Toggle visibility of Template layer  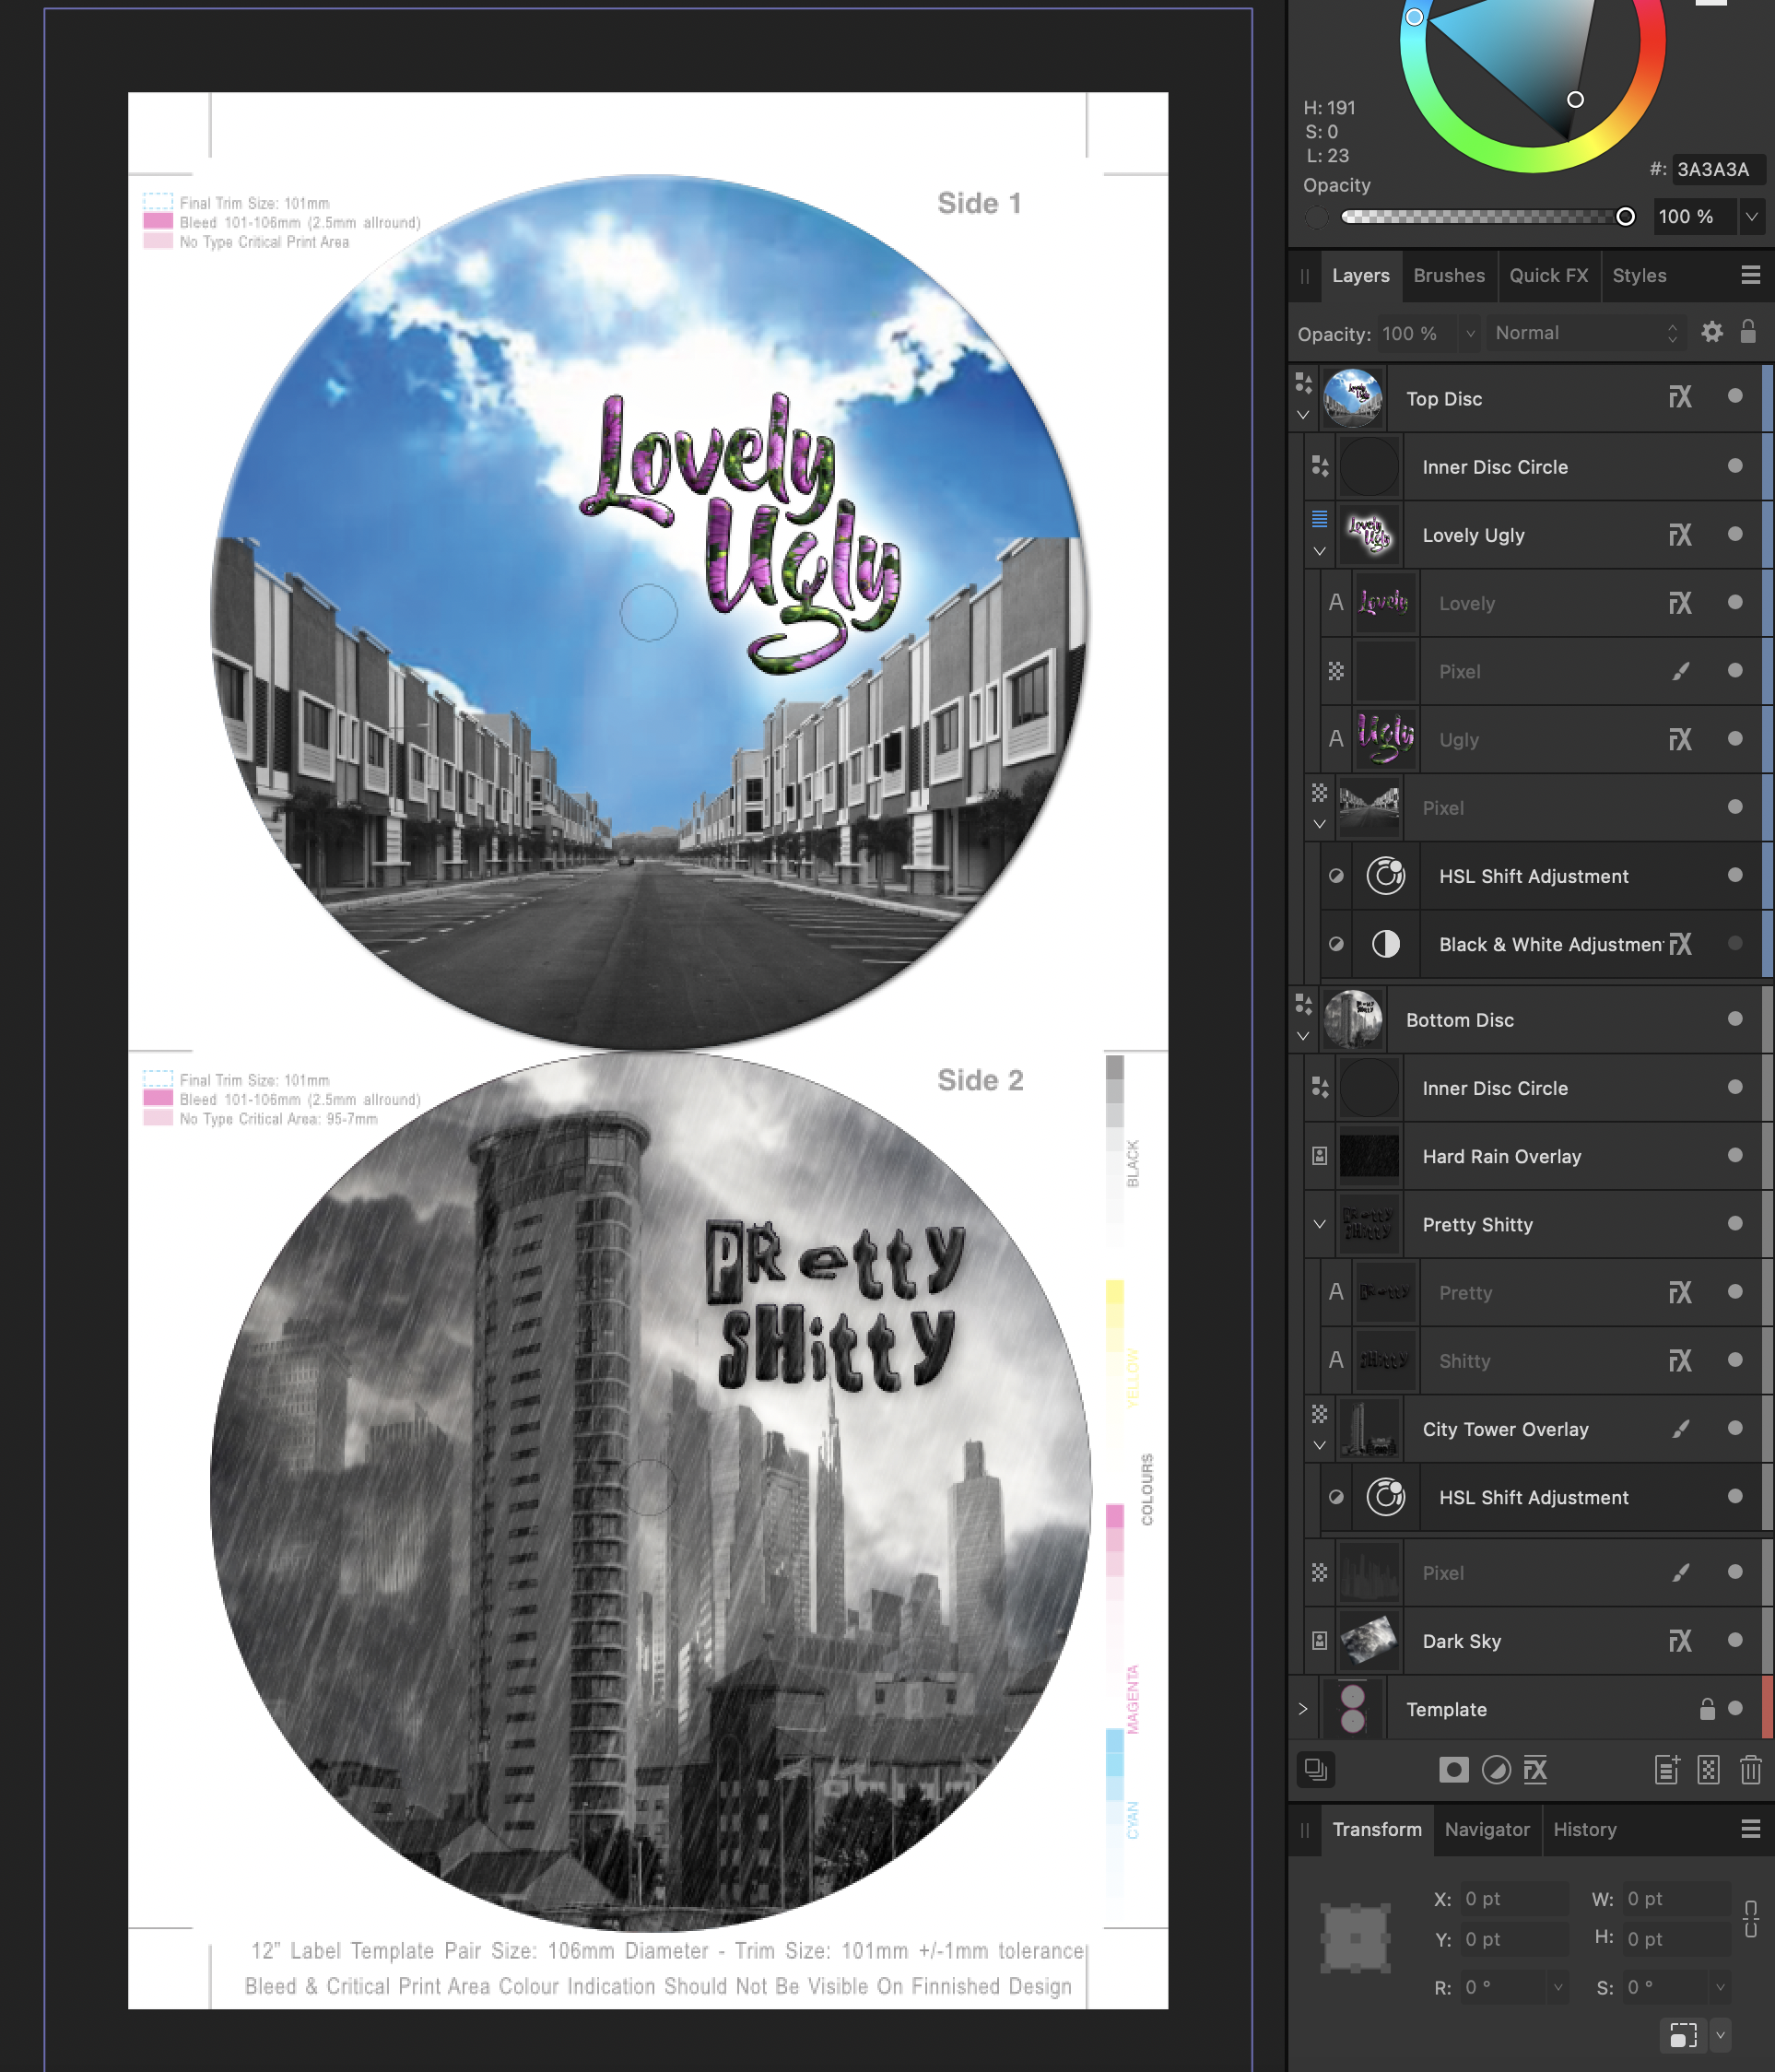click(x=1735, y=1708)
